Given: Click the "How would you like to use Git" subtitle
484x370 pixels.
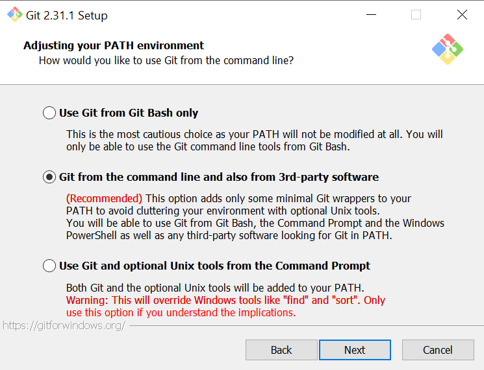Looking at the screenshot, I should coord(166,61).
